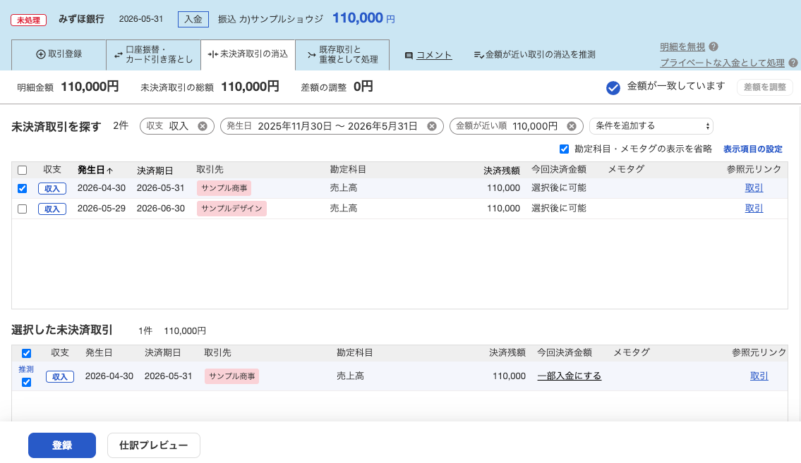
Task: Open 取引 link for サンプルデザイン row
Action: pyautogui.click(x=754, y=208)
